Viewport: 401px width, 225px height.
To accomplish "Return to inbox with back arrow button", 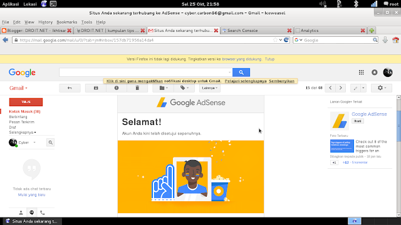I will [x=70, y=88].
